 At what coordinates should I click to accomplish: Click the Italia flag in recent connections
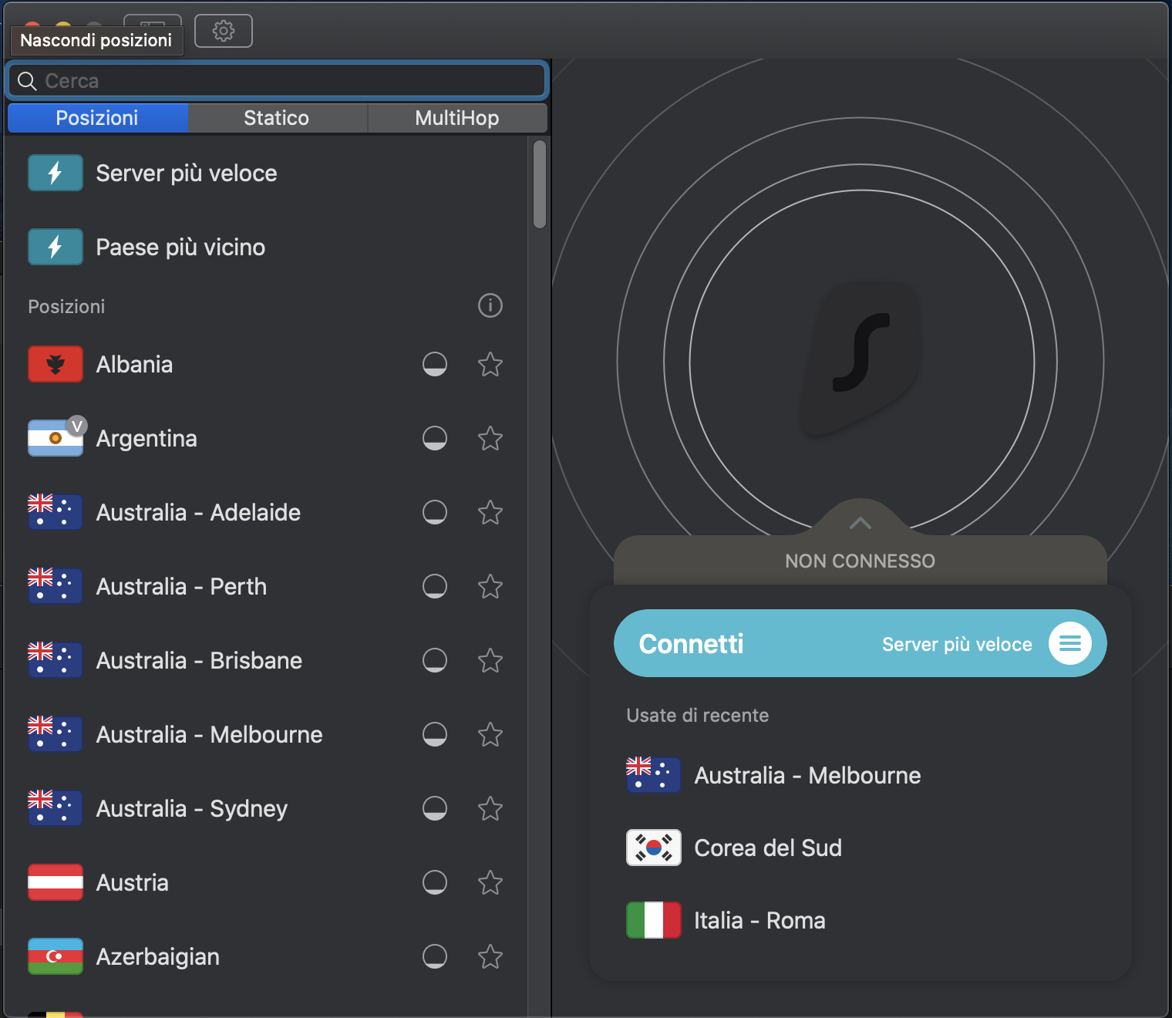click(653, 920)
